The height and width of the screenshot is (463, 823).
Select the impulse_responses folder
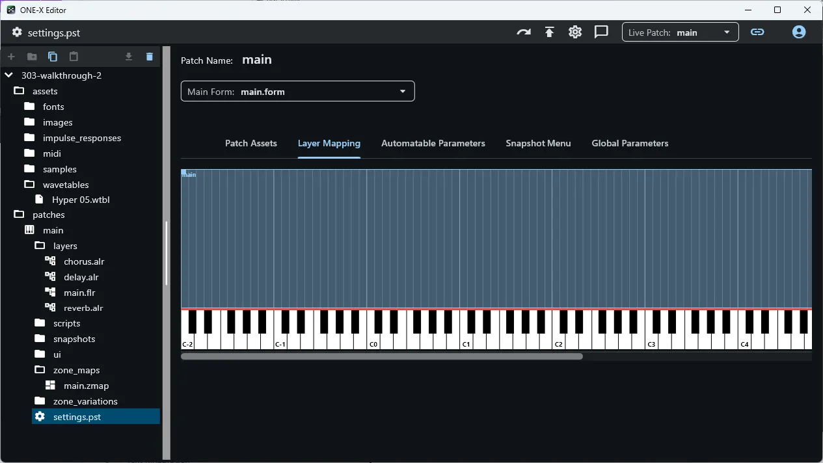pyautogui.click(x=82, y=138)
